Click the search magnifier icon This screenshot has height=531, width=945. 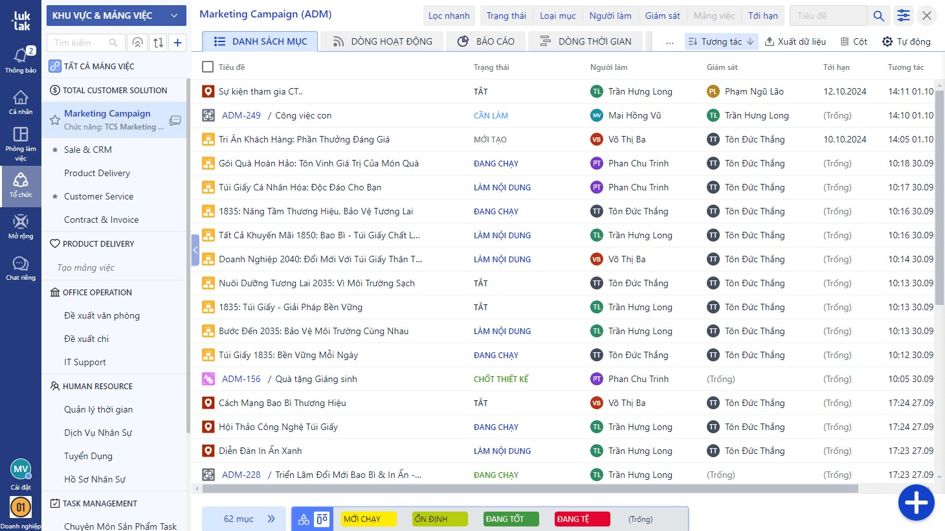pos(878,16)
